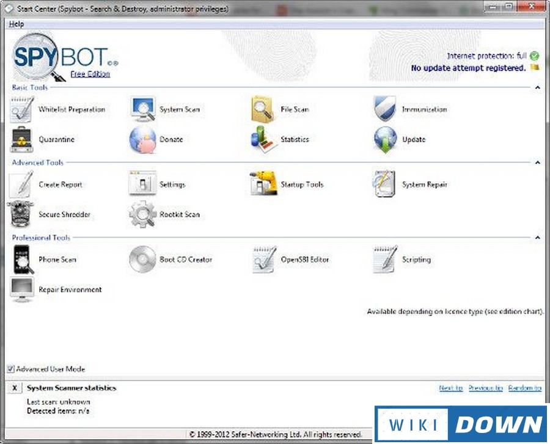Collapse the Advanced Tools section
The height and width of the screenshot is (444, 550).
537,162
